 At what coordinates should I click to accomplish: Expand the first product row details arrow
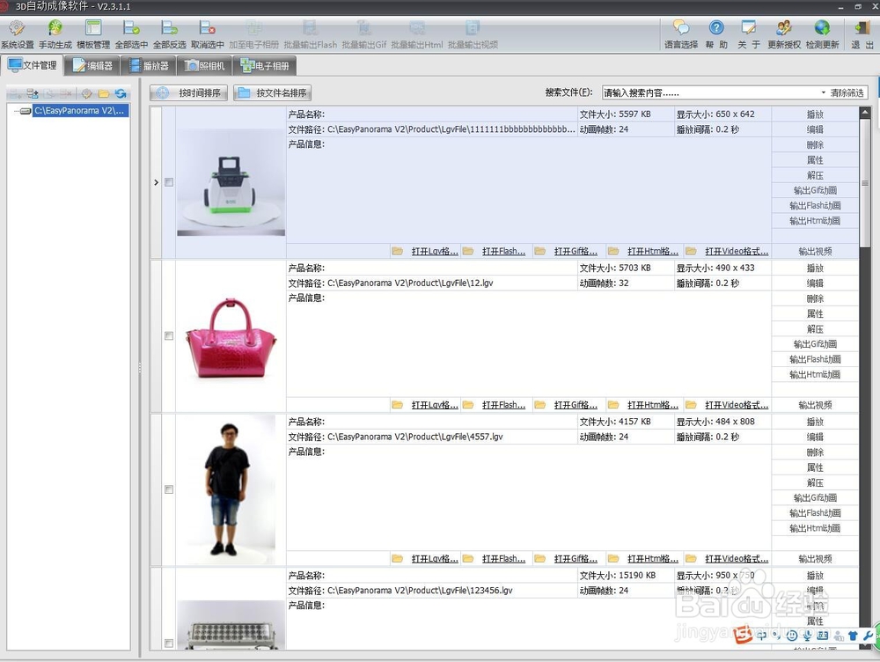[156, 182]
